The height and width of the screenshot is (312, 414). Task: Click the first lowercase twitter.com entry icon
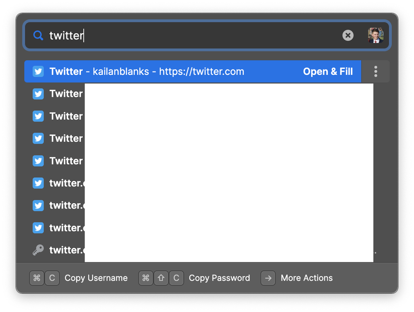pos(38,183)
